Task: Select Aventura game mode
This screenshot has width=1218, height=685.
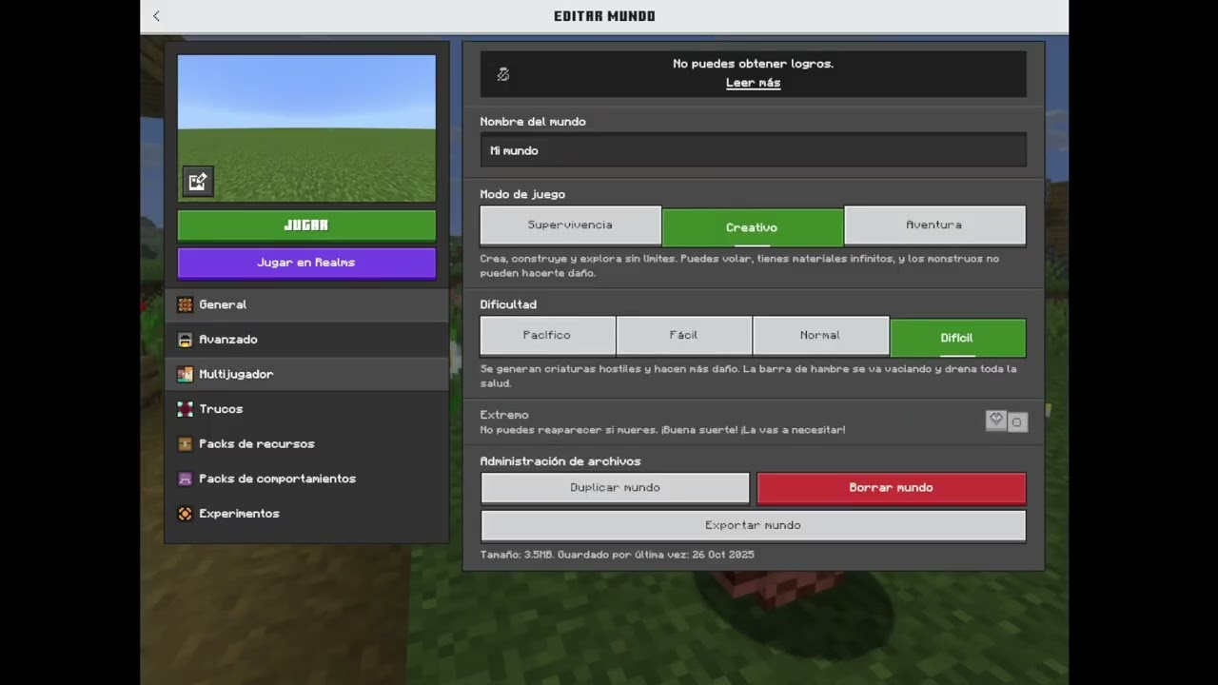Action: [934, 225]
